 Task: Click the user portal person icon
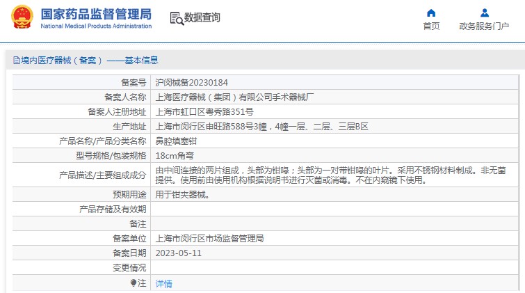tap(485, 13)
